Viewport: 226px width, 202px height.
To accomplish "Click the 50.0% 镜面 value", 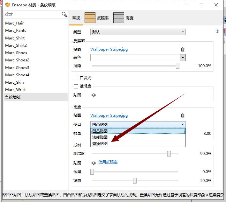I will [x=206, y=181].
